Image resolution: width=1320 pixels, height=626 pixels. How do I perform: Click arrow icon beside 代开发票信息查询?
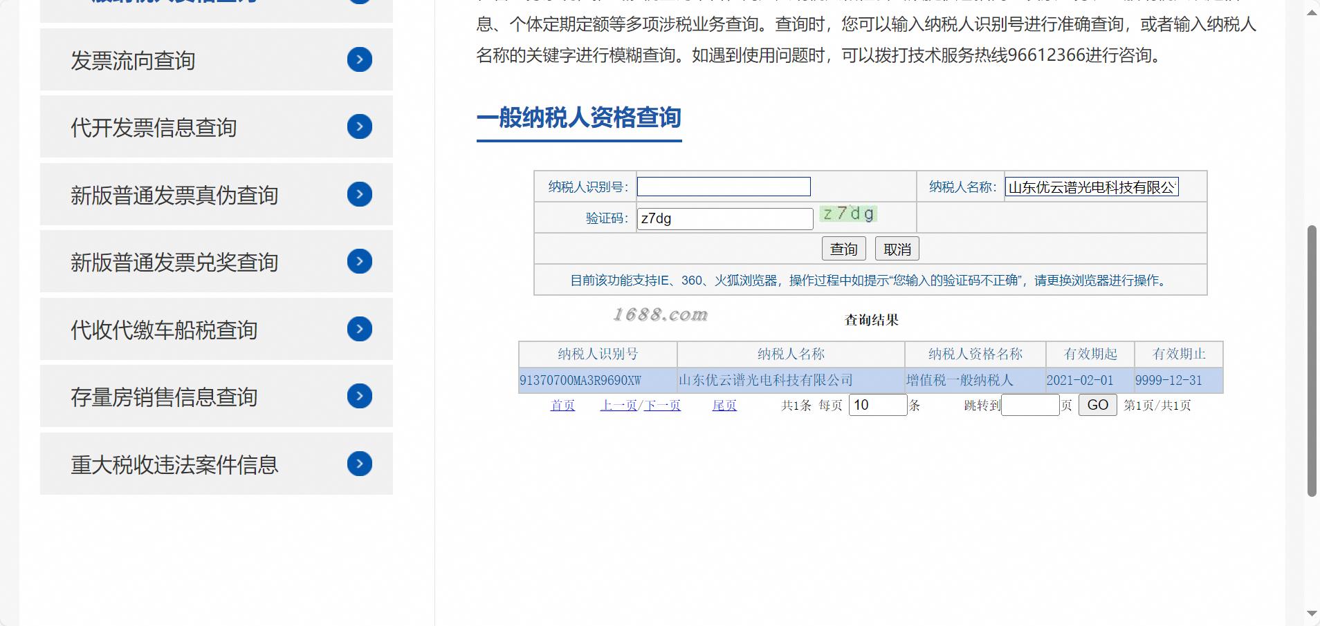click(x=360, y=126)
